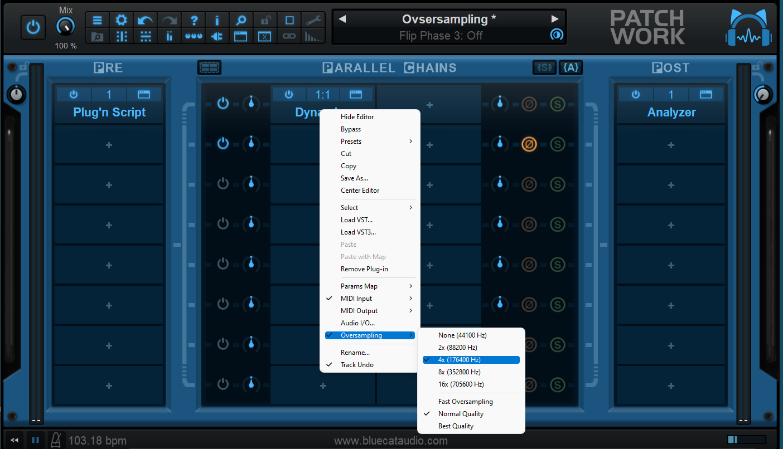Open www.bluecataudio.com link
Image resolution: width=783 pixels, height=449 pixels.
[x=391, y=441]
